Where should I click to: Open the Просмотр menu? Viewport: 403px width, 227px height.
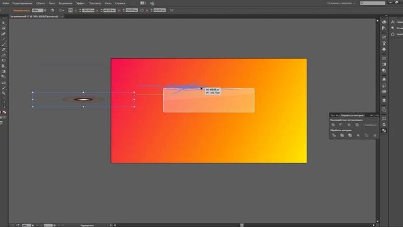(x=95, y=3)
